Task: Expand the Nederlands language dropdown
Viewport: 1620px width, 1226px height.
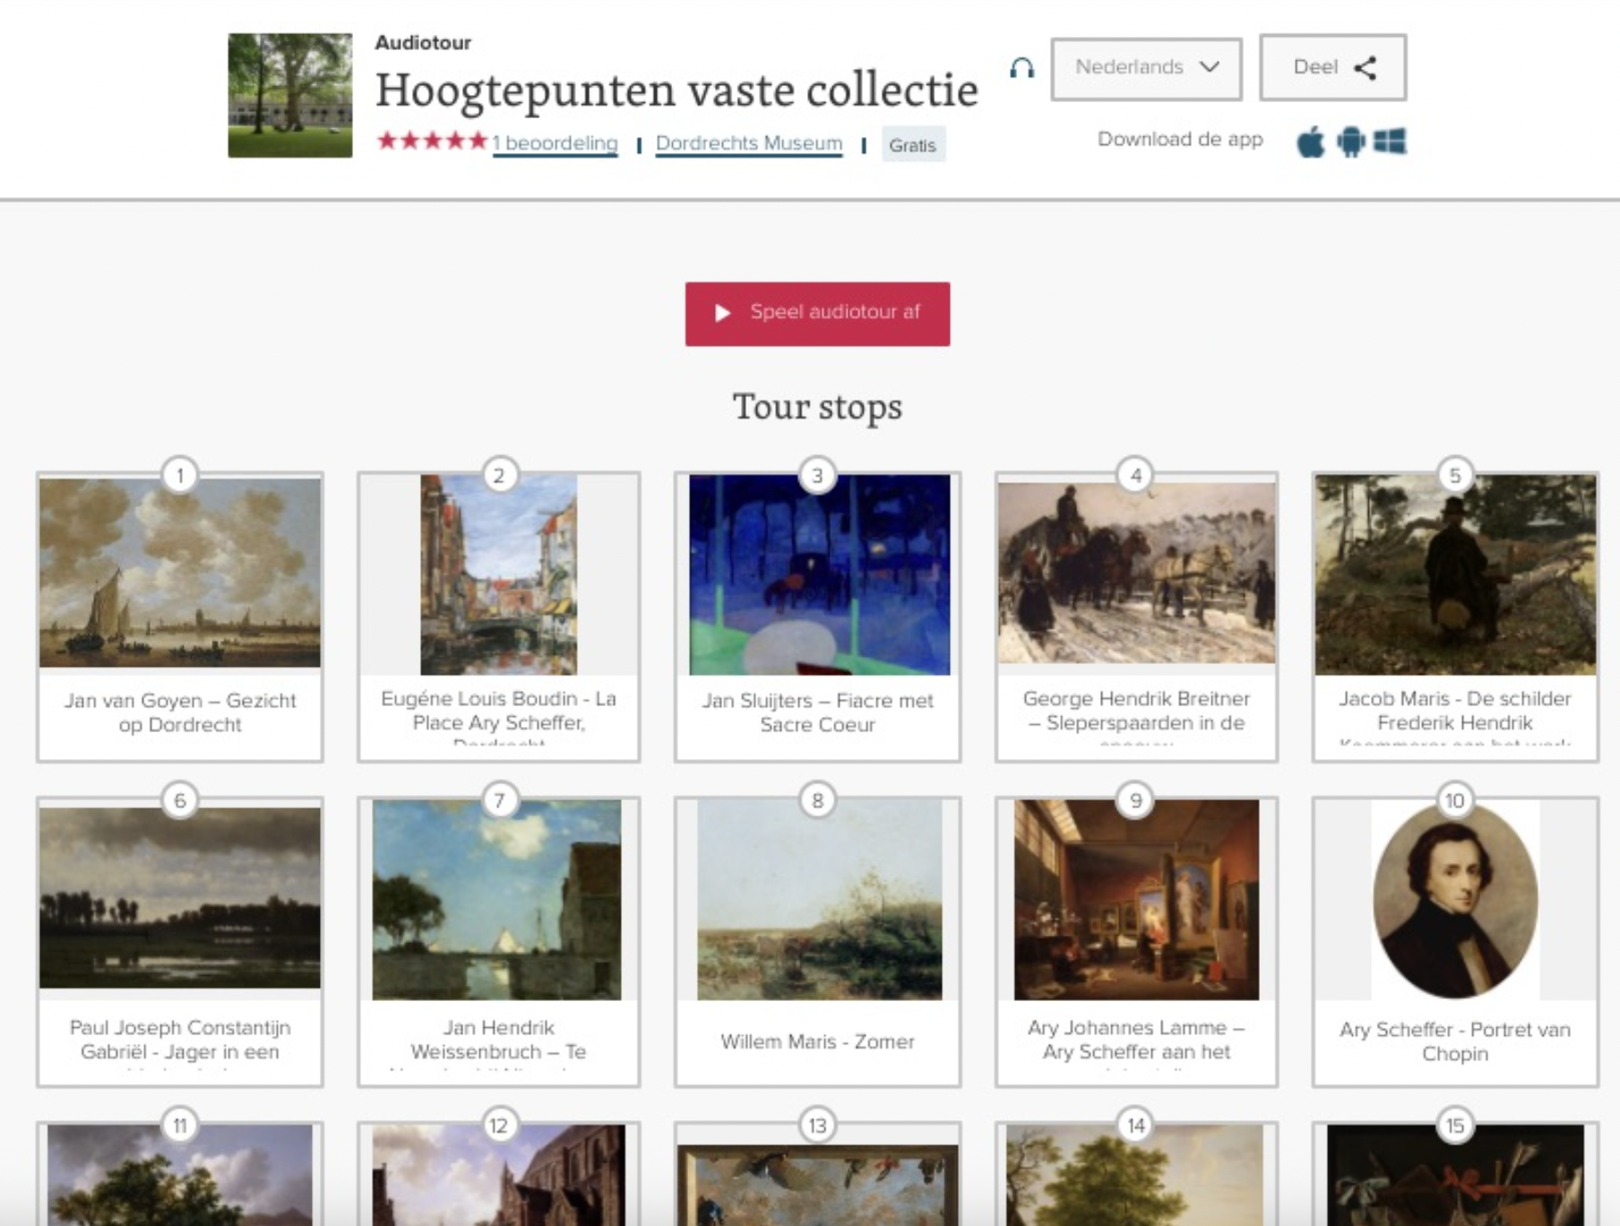Action: (1146, 68)
